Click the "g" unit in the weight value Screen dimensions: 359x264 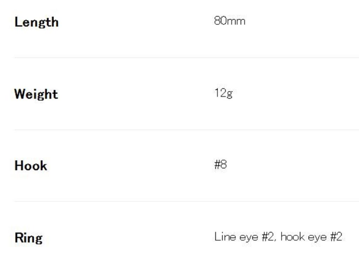pyautogui.click(x=229, y=94)
